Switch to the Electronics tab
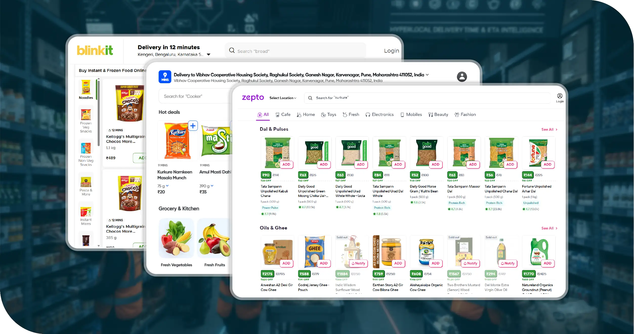634x334 pixels. [x=379, y=115]
